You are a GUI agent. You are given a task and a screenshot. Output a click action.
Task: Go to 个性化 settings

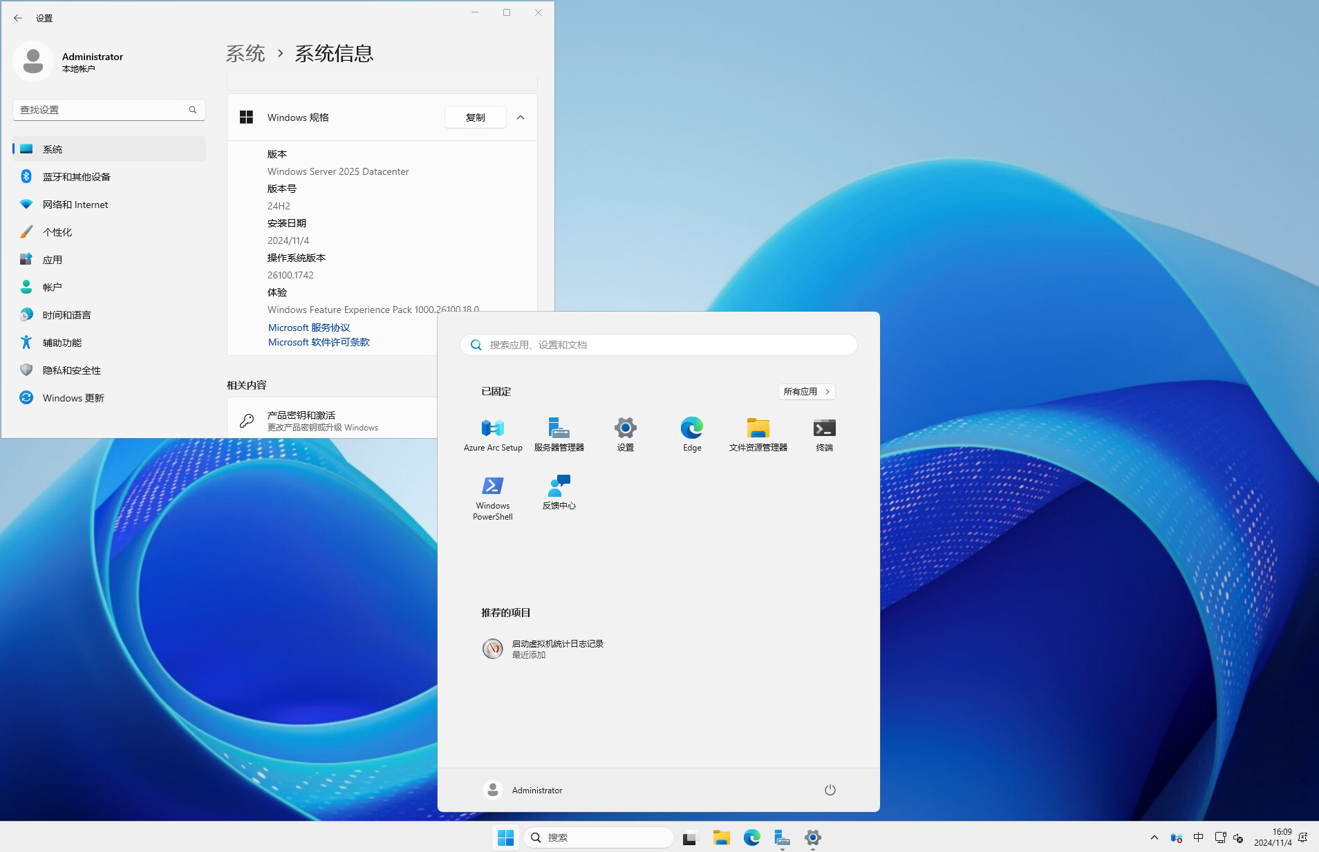[109, 232]
